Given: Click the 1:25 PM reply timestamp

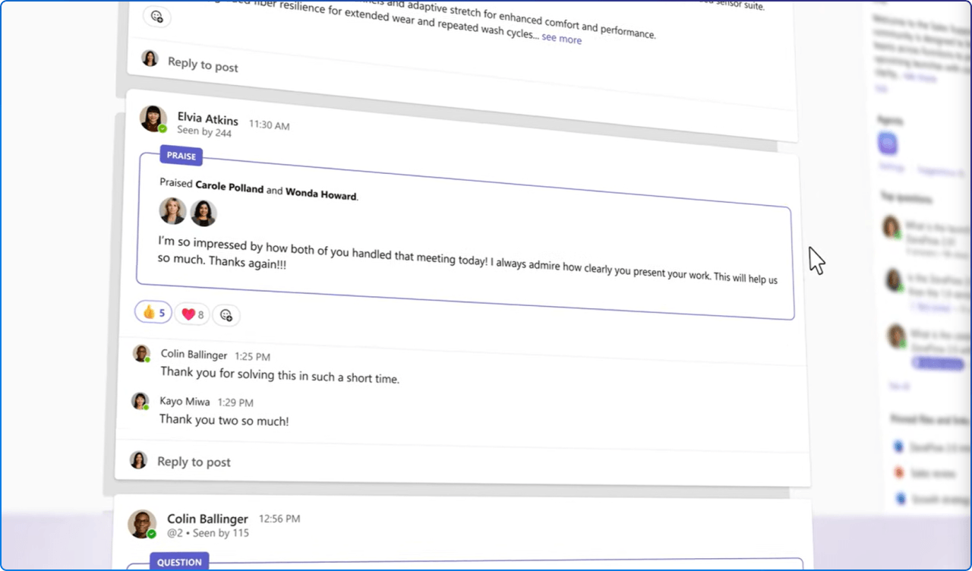Looking at the screenshot, I should [252, 356].
